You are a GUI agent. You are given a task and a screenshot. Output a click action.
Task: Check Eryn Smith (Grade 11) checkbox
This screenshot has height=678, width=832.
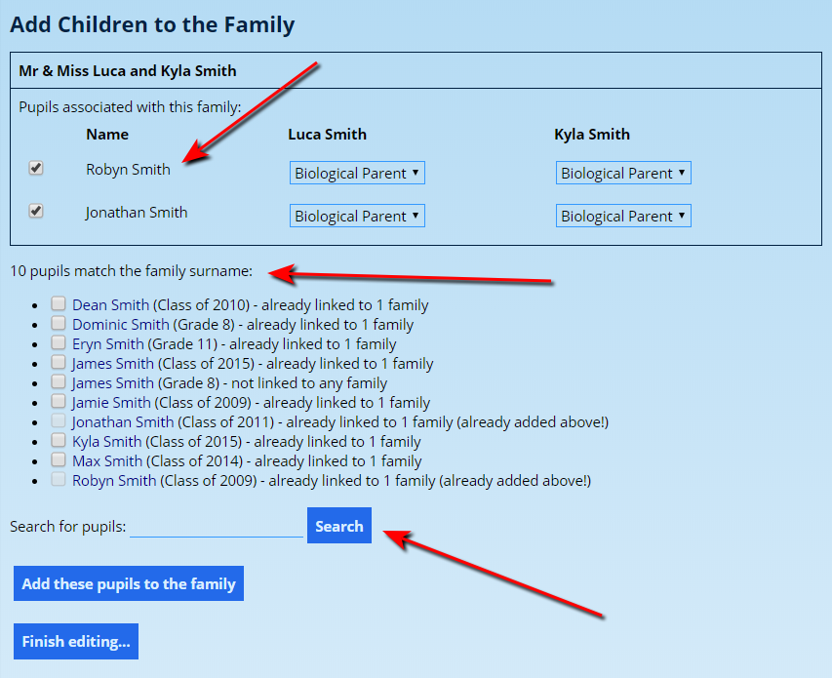[x=59, y=343]
